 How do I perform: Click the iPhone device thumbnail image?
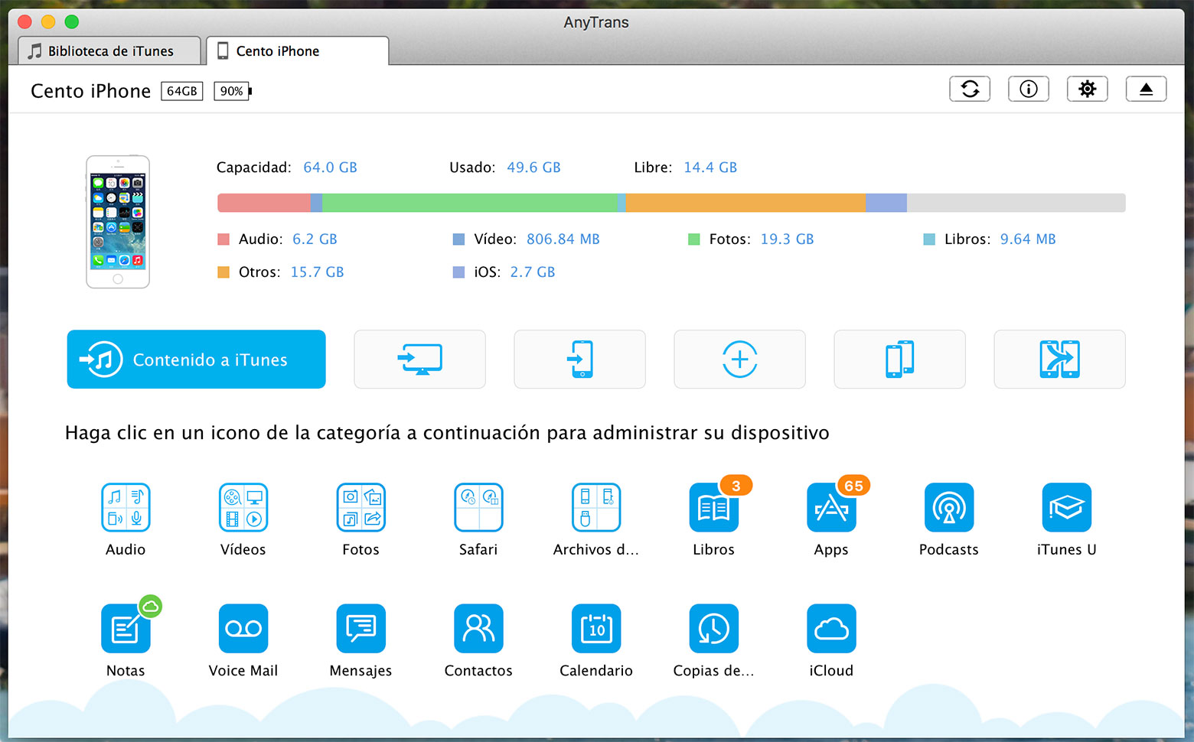pos(118,222)
